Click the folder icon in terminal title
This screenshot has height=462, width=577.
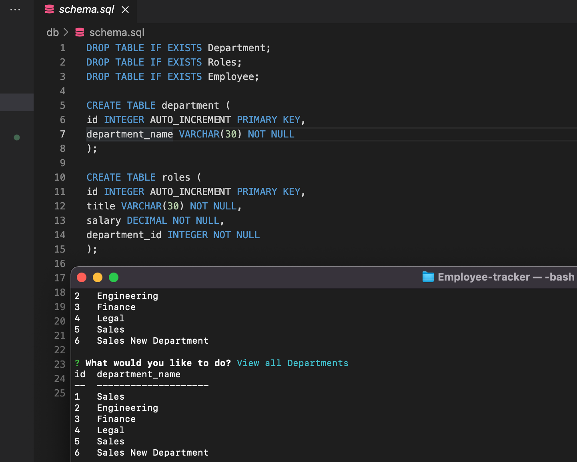pos(428,277)
